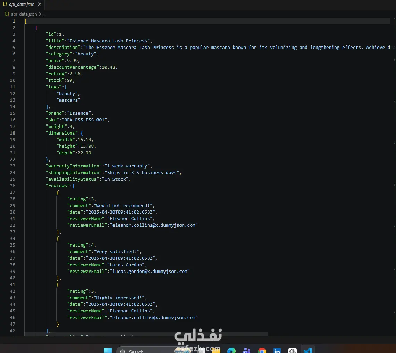Click the "sku":"BEA-ESS-ESS-001" line

coord(77,120)
